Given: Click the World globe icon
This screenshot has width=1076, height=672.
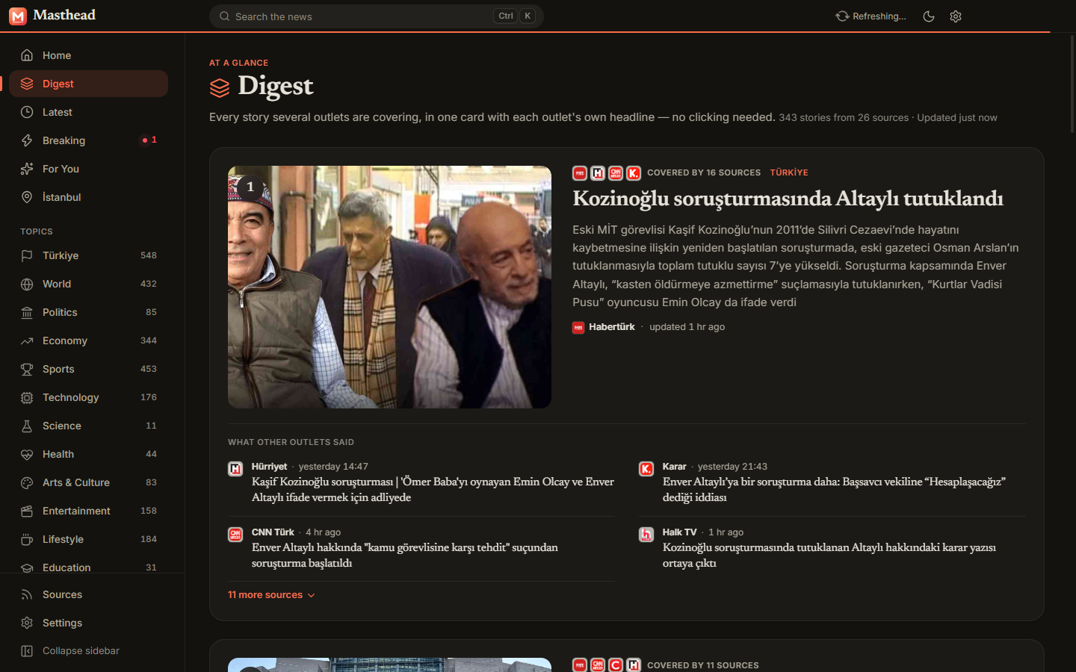Looking at the screenshot, I should point(27,284).
